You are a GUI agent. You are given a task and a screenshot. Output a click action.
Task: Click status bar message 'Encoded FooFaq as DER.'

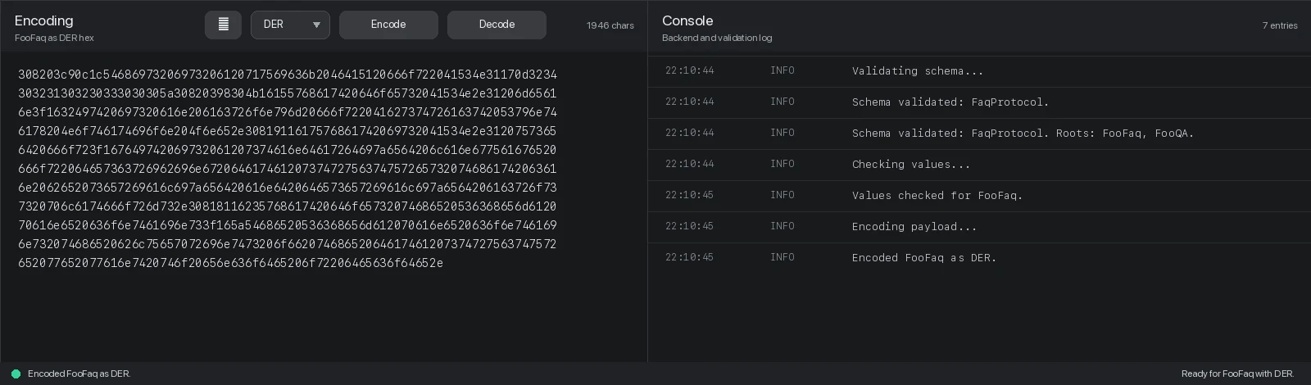[79, 374]
